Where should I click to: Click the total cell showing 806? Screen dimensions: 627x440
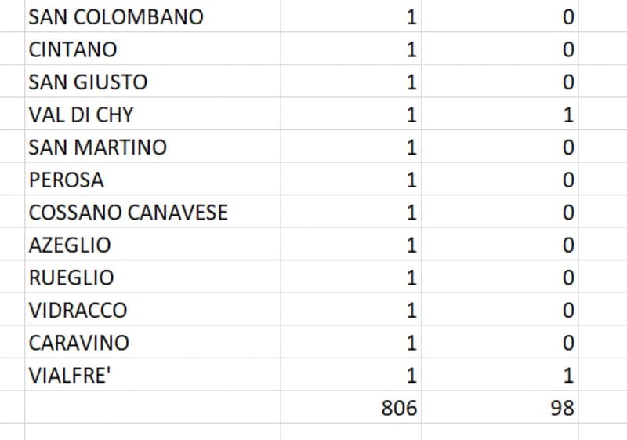(400, 409)
